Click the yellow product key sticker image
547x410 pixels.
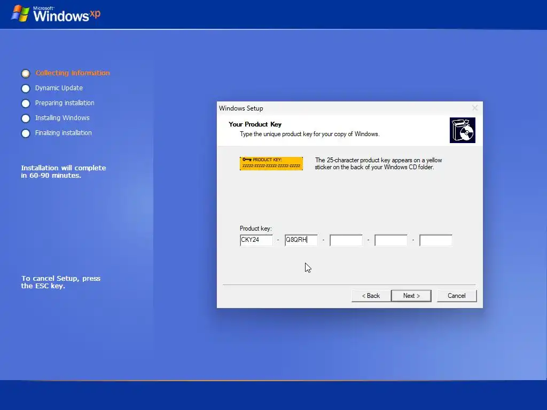pyautogui.click(x=271, y=163)
